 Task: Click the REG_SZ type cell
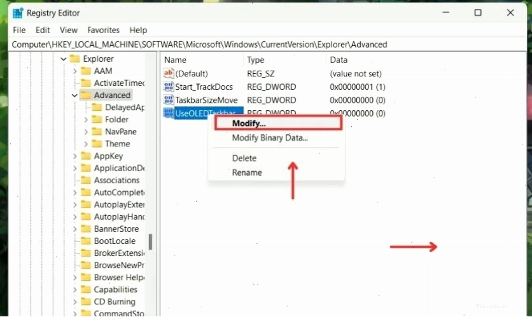point(260,74)
